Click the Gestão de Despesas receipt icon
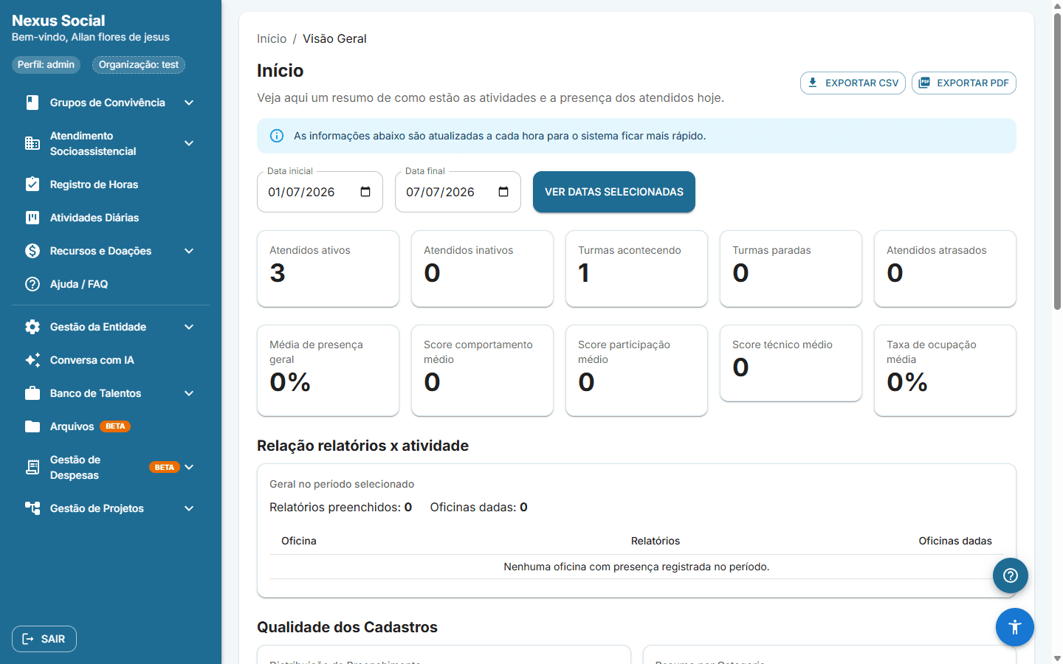This screenshot has width=1063, height=664. 32,467
